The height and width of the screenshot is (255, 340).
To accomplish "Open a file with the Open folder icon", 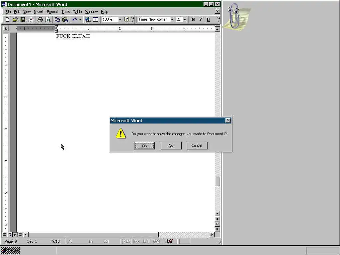I will pyautogui.click(x=15, y=20).
